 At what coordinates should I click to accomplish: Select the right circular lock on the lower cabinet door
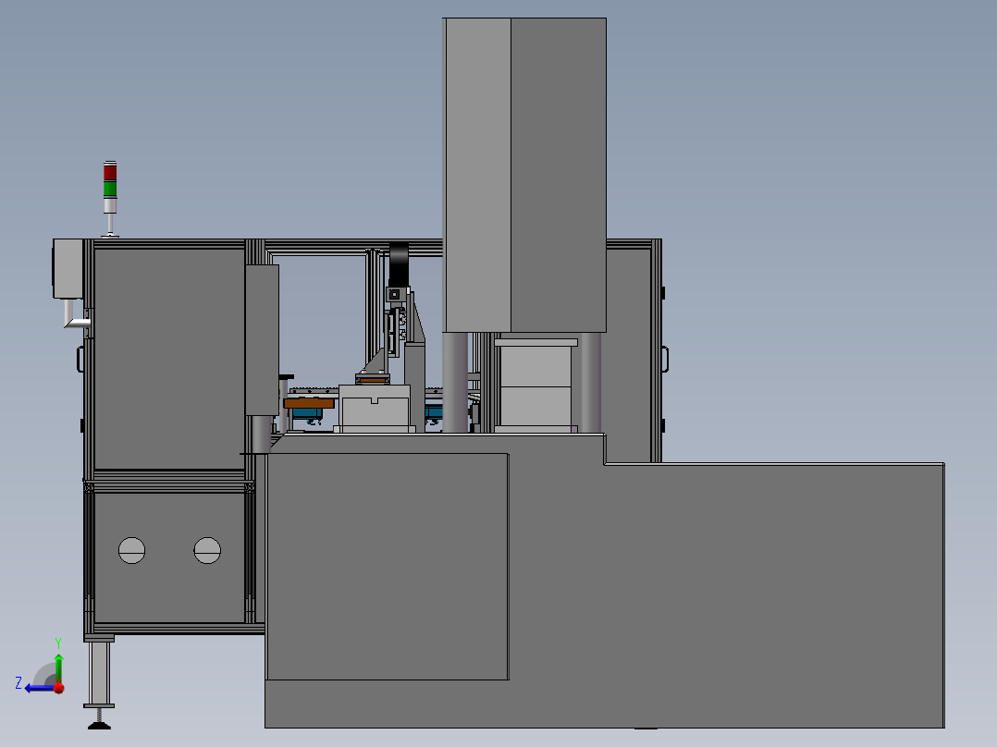tap(207, 551)
